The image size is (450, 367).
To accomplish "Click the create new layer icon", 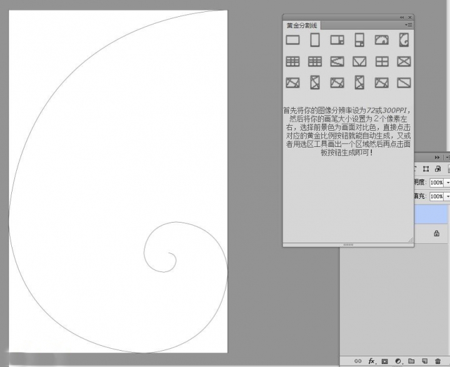I will pos(424,361).
